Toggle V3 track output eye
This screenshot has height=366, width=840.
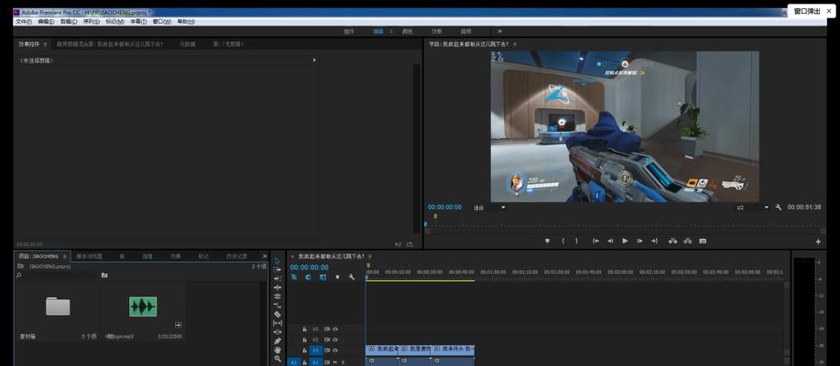point(335,329)
